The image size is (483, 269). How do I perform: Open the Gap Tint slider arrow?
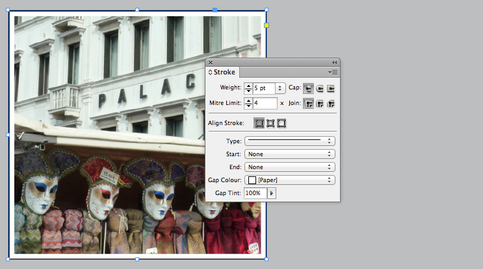[271, 193]
